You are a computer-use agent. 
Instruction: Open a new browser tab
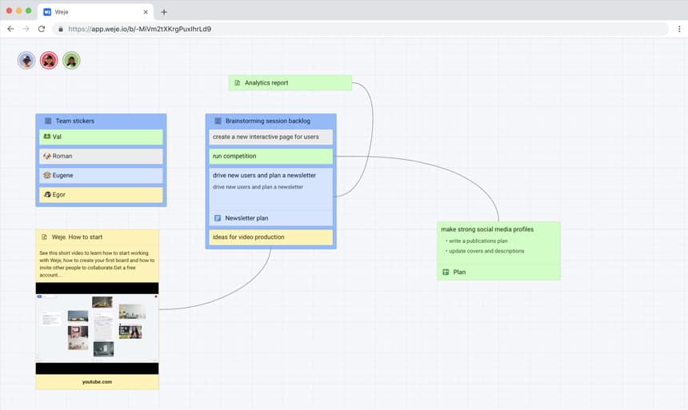(x=164, y=12)
